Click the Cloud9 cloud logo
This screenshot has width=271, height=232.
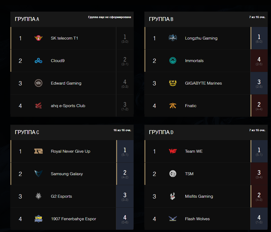point(38,61)
